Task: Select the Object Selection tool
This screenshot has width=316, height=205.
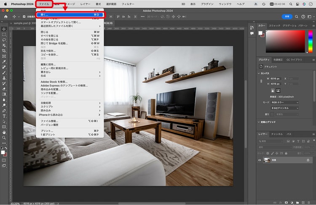Action: (4, 45)
